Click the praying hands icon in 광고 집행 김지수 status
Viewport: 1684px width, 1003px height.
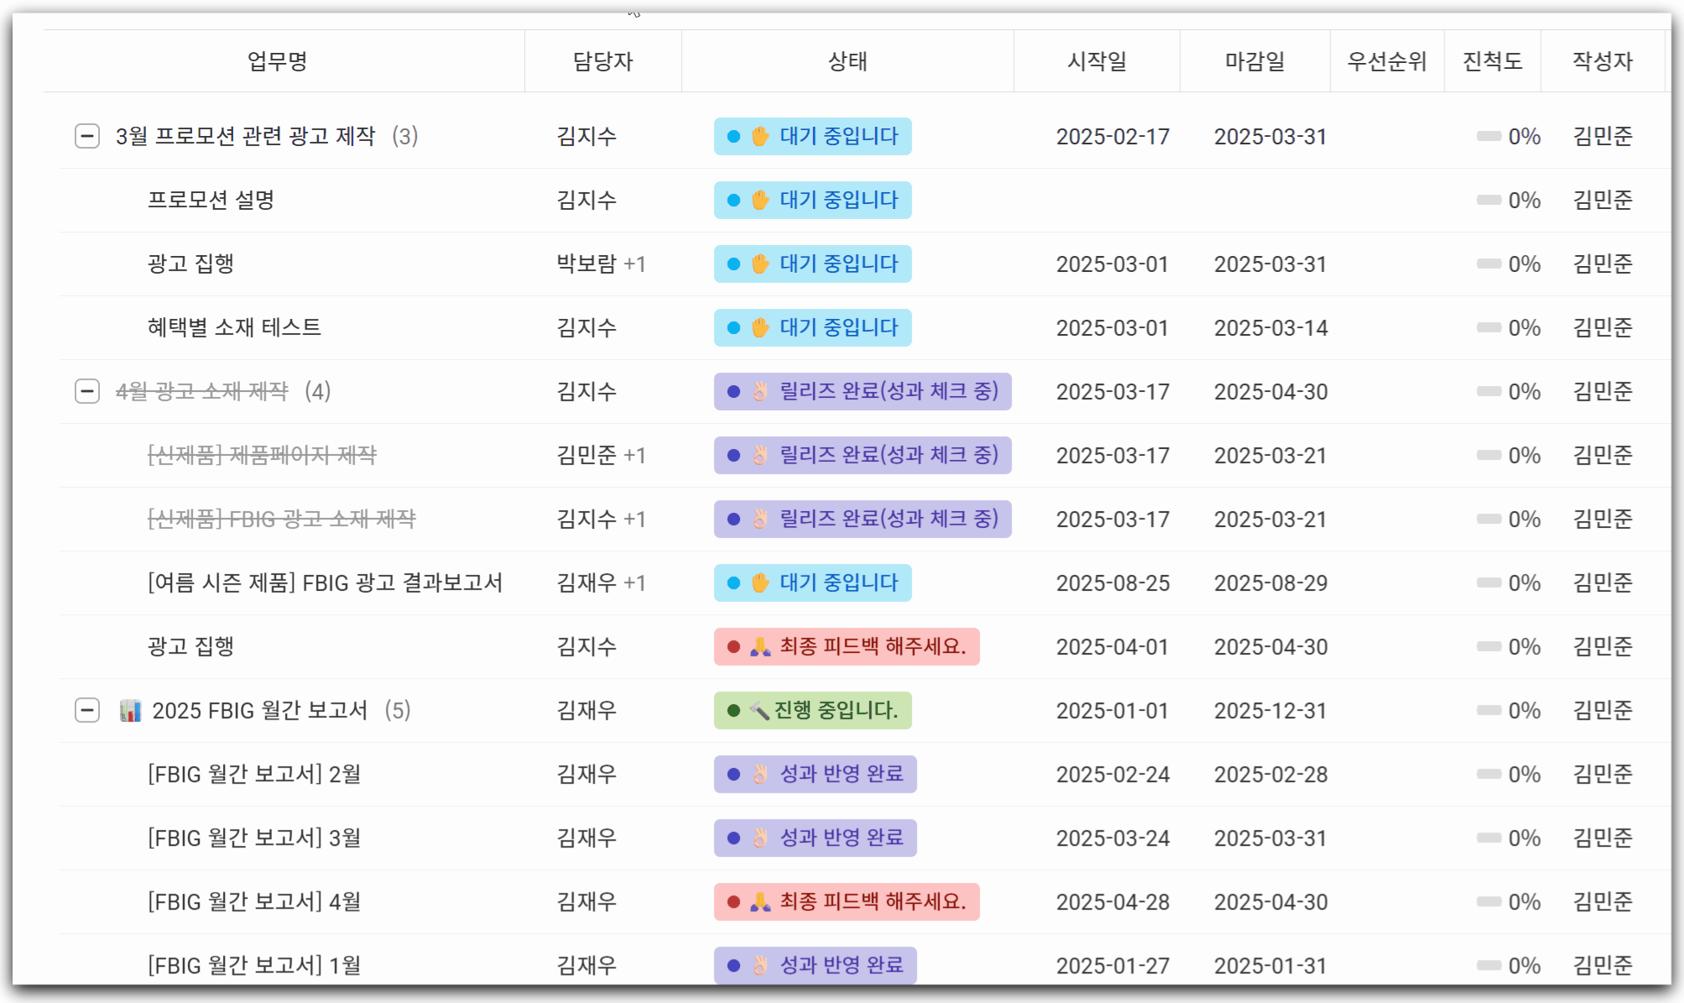pyautogui.click(x=760, y=646)
